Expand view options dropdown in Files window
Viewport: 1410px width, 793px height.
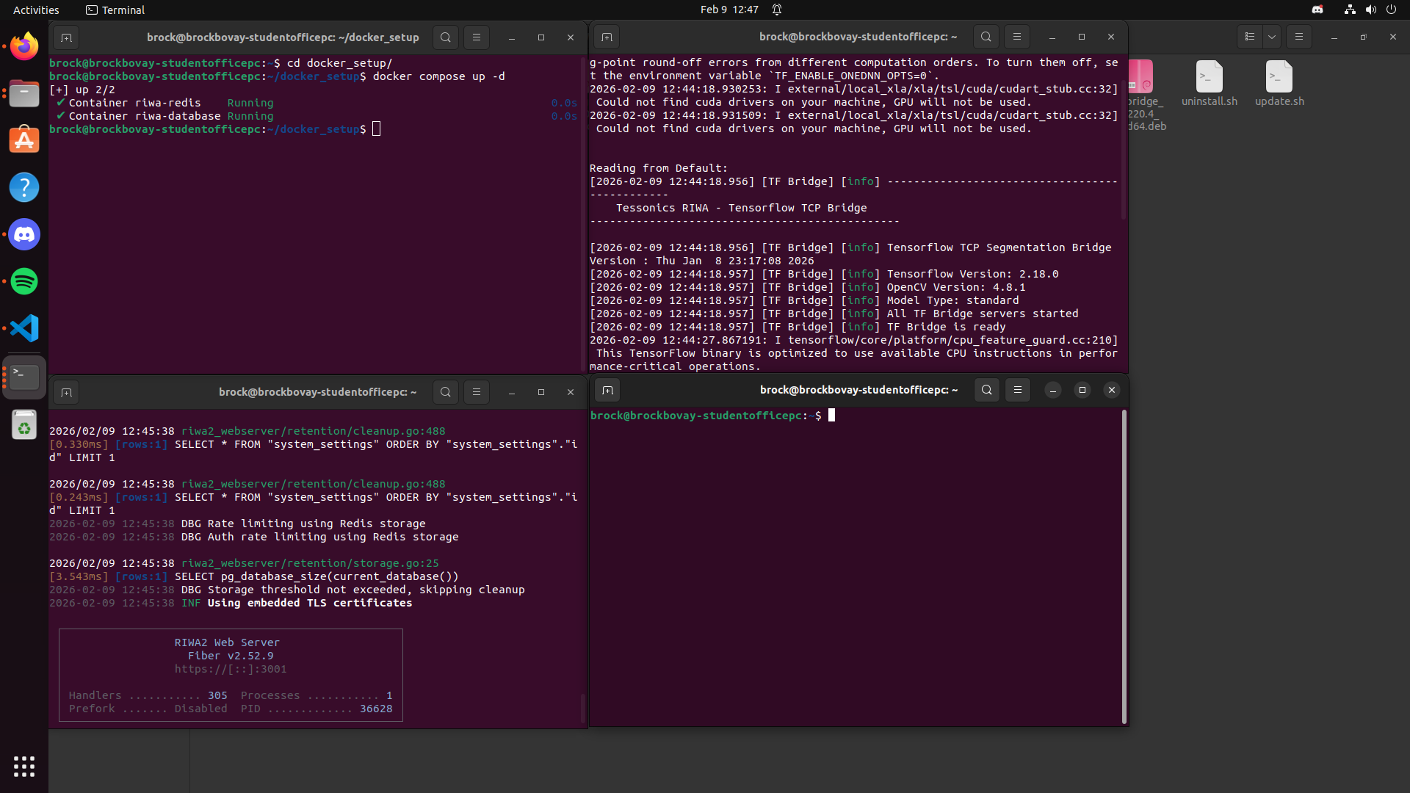tap(1272, 37)
